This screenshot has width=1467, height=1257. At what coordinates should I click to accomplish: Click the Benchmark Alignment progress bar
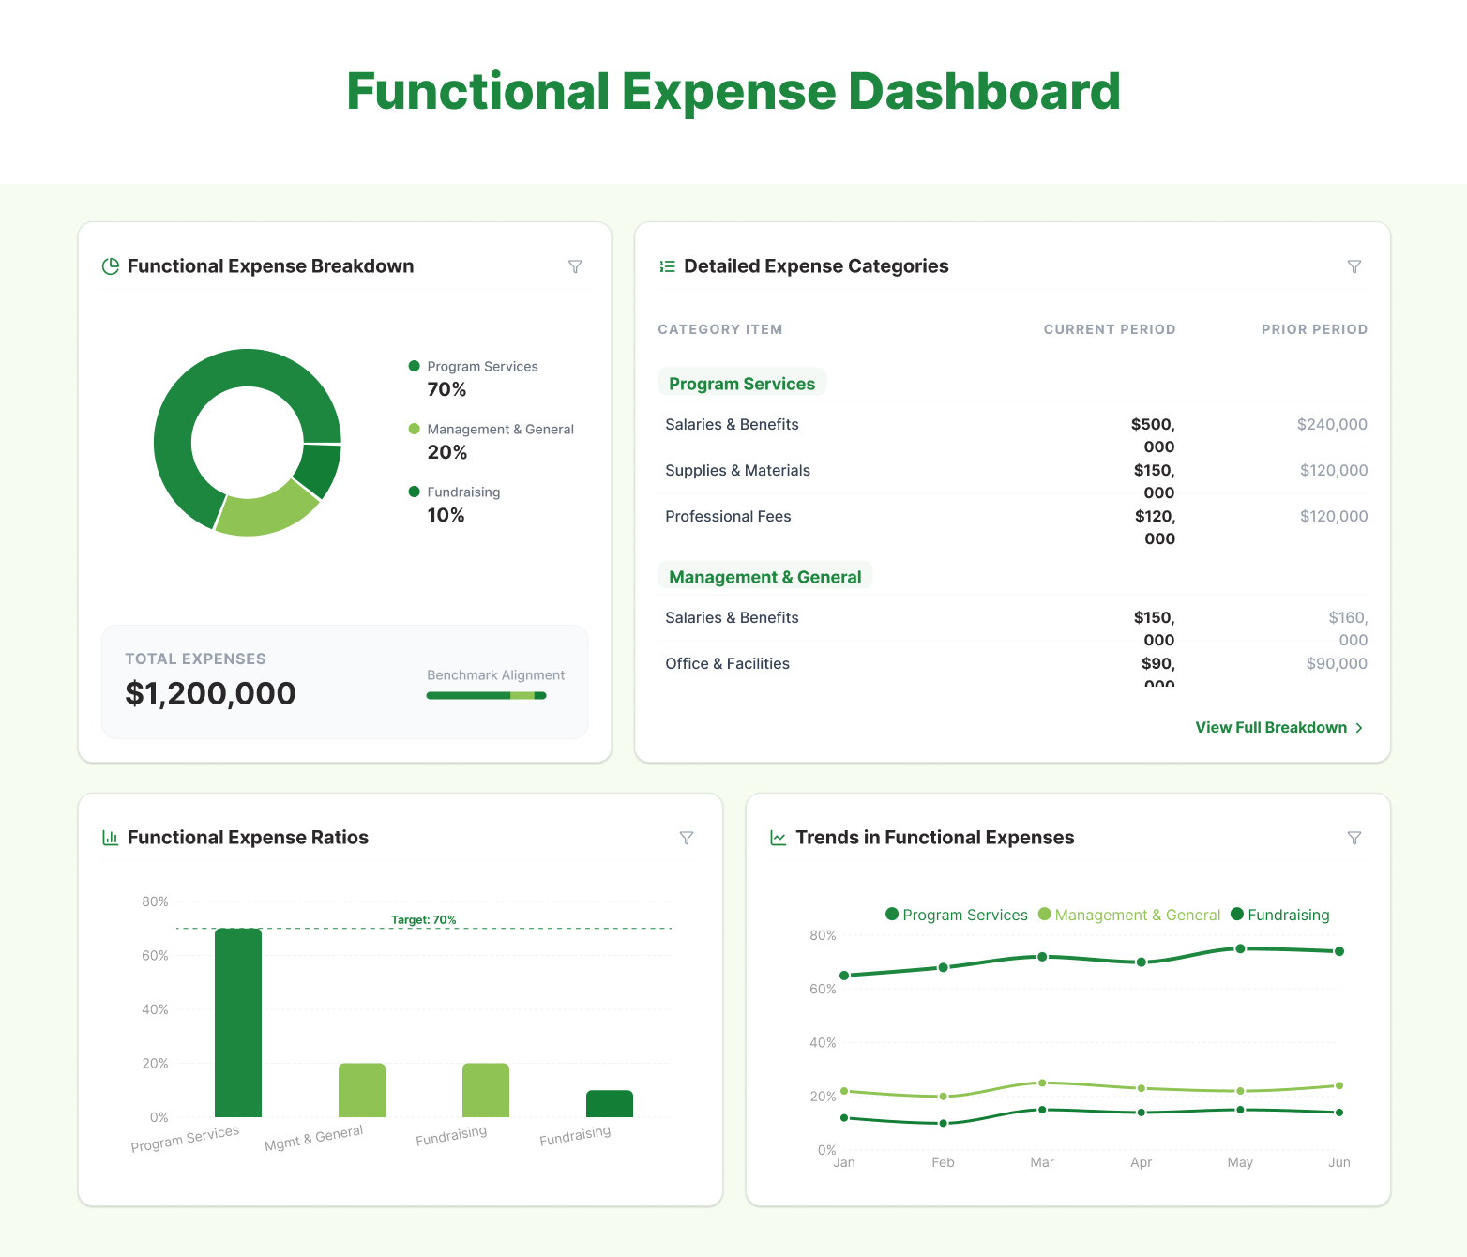coord(486,695)
